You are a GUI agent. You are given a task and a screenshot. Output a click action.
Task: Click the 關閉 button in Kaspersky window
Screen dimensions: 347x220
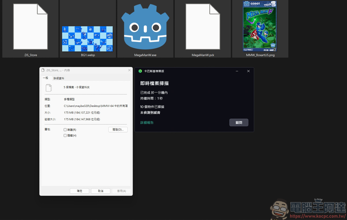pyautogui.click(x=239, y=123)
